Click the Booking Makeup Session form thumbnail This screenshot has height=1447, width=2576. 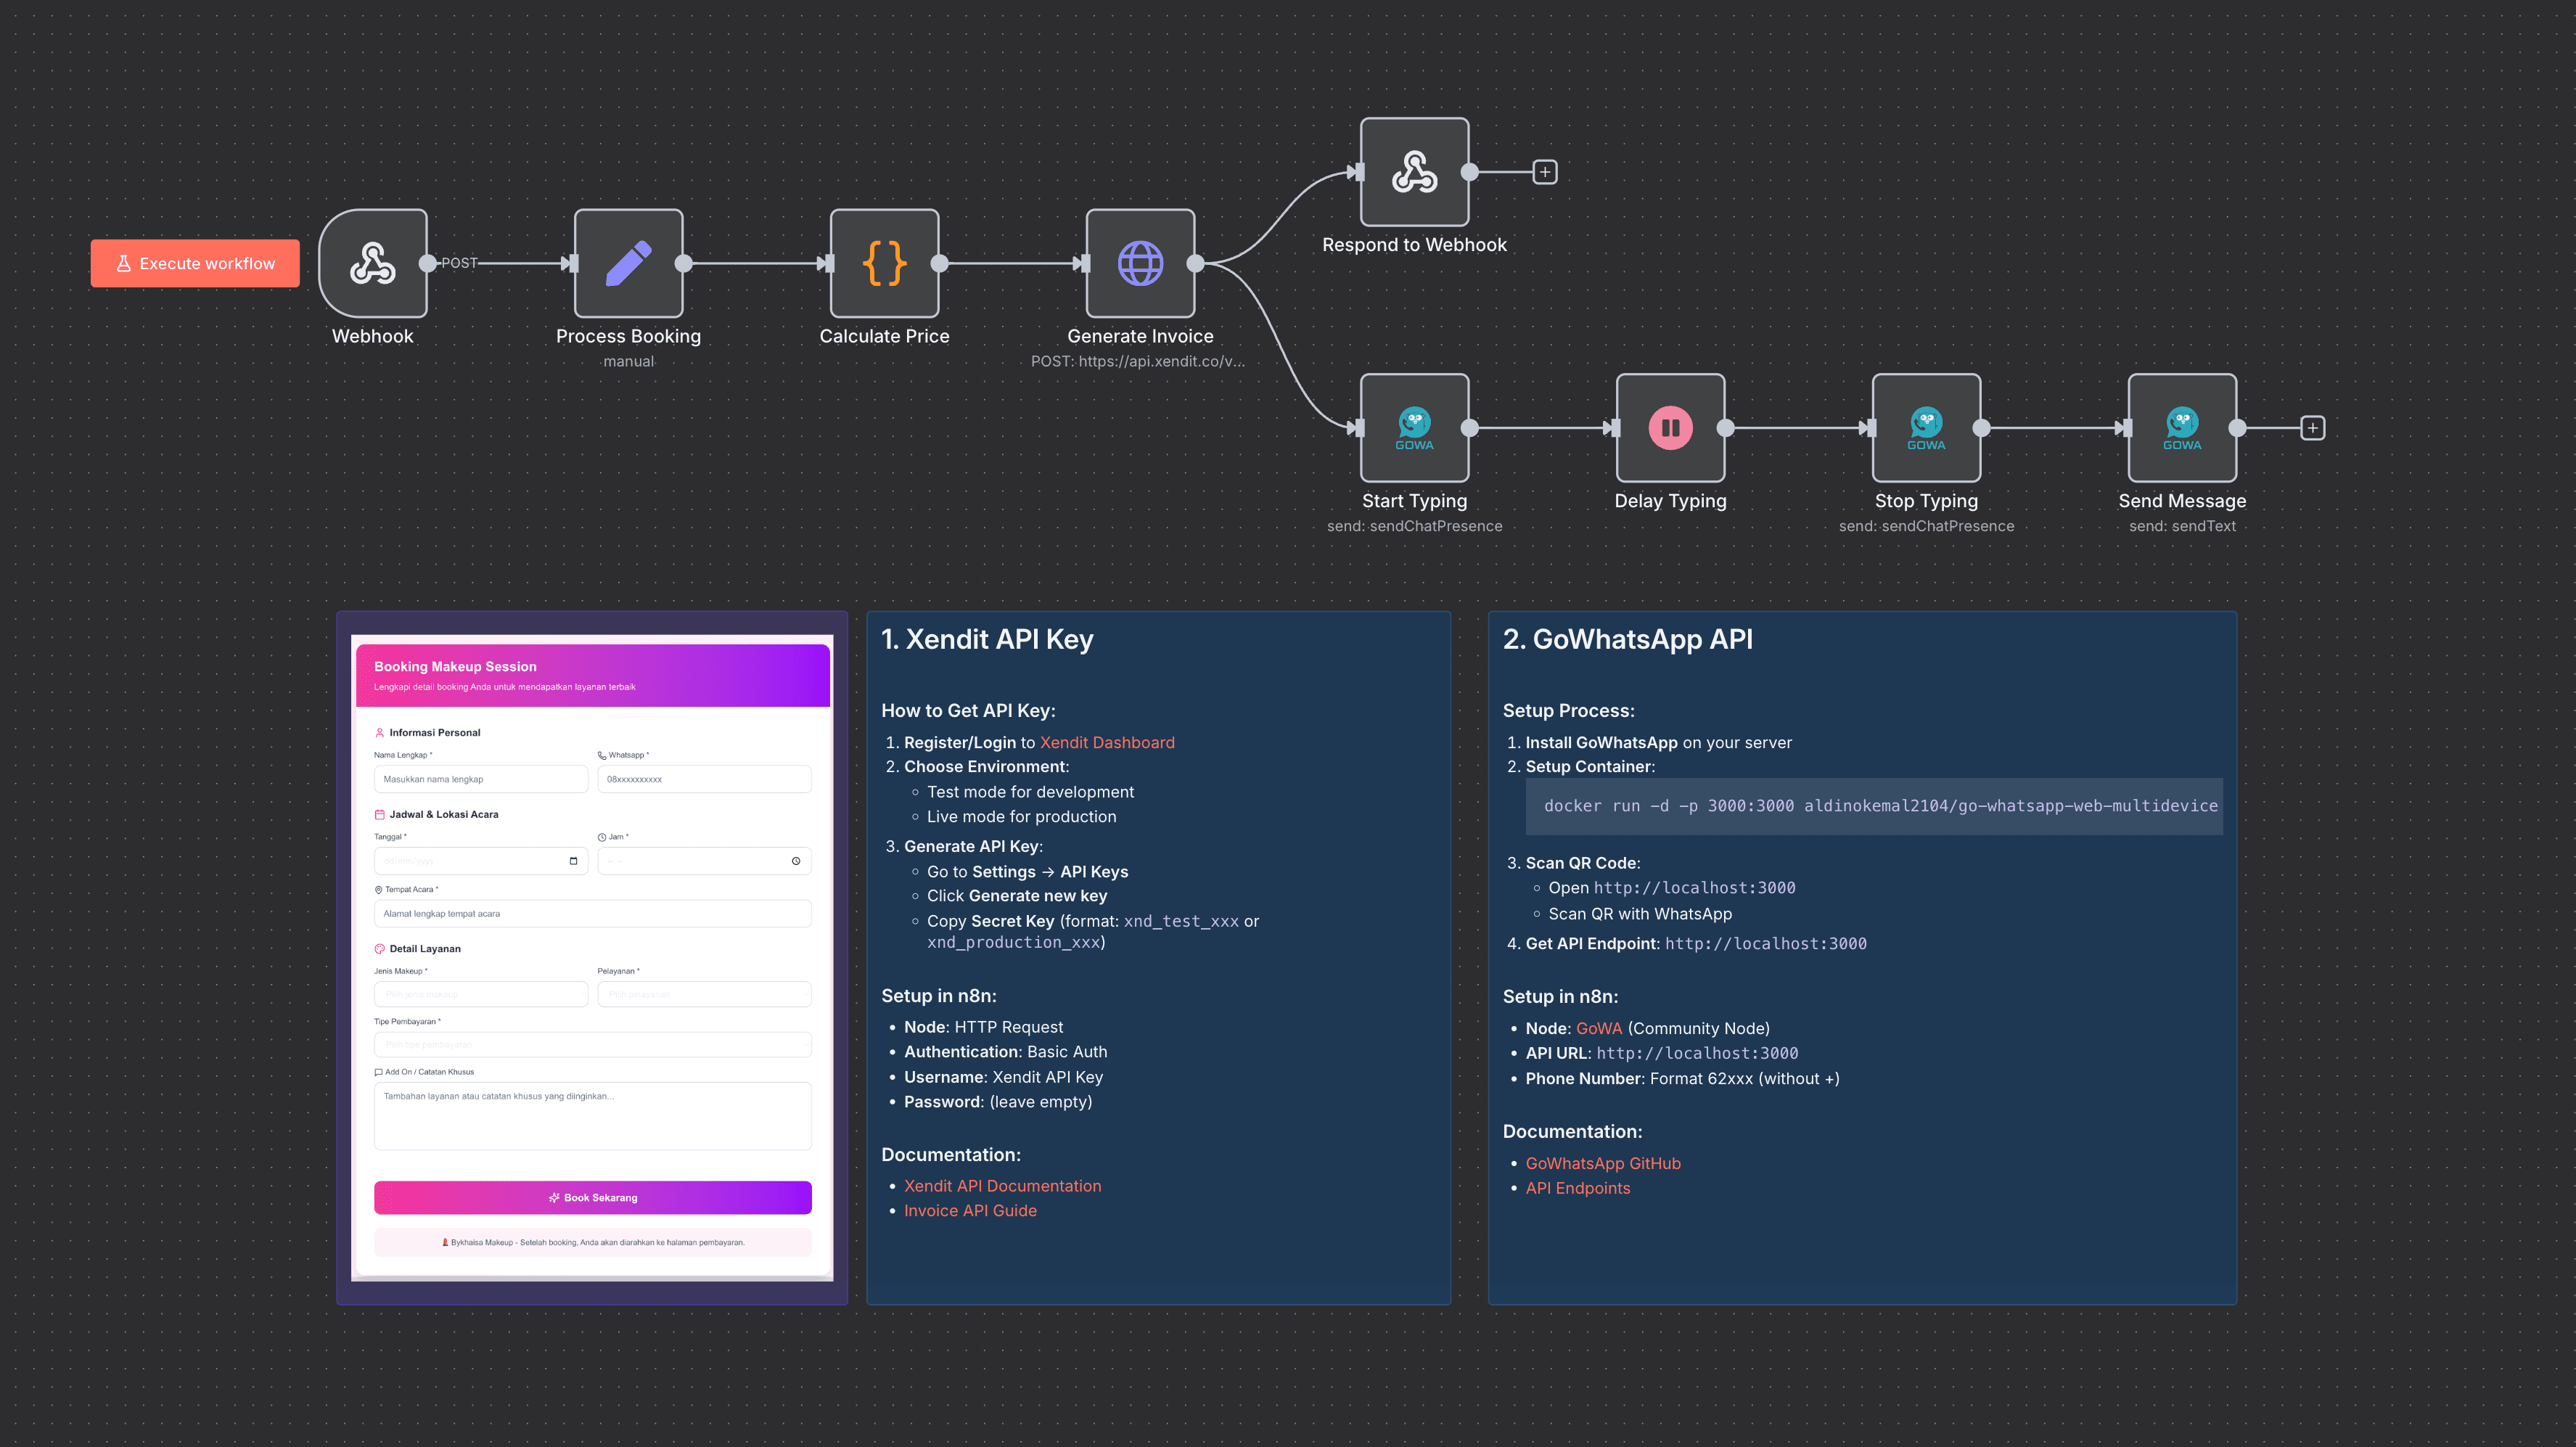592,958
